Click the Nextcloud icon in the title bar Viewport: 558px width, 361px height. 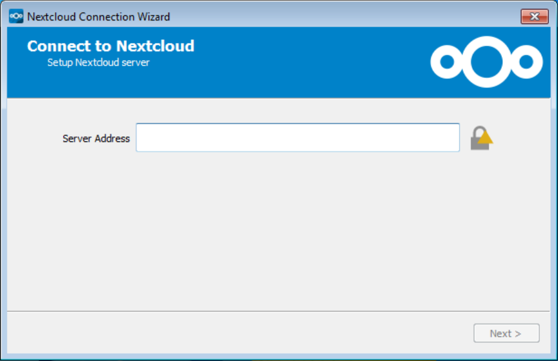[16, 16]
